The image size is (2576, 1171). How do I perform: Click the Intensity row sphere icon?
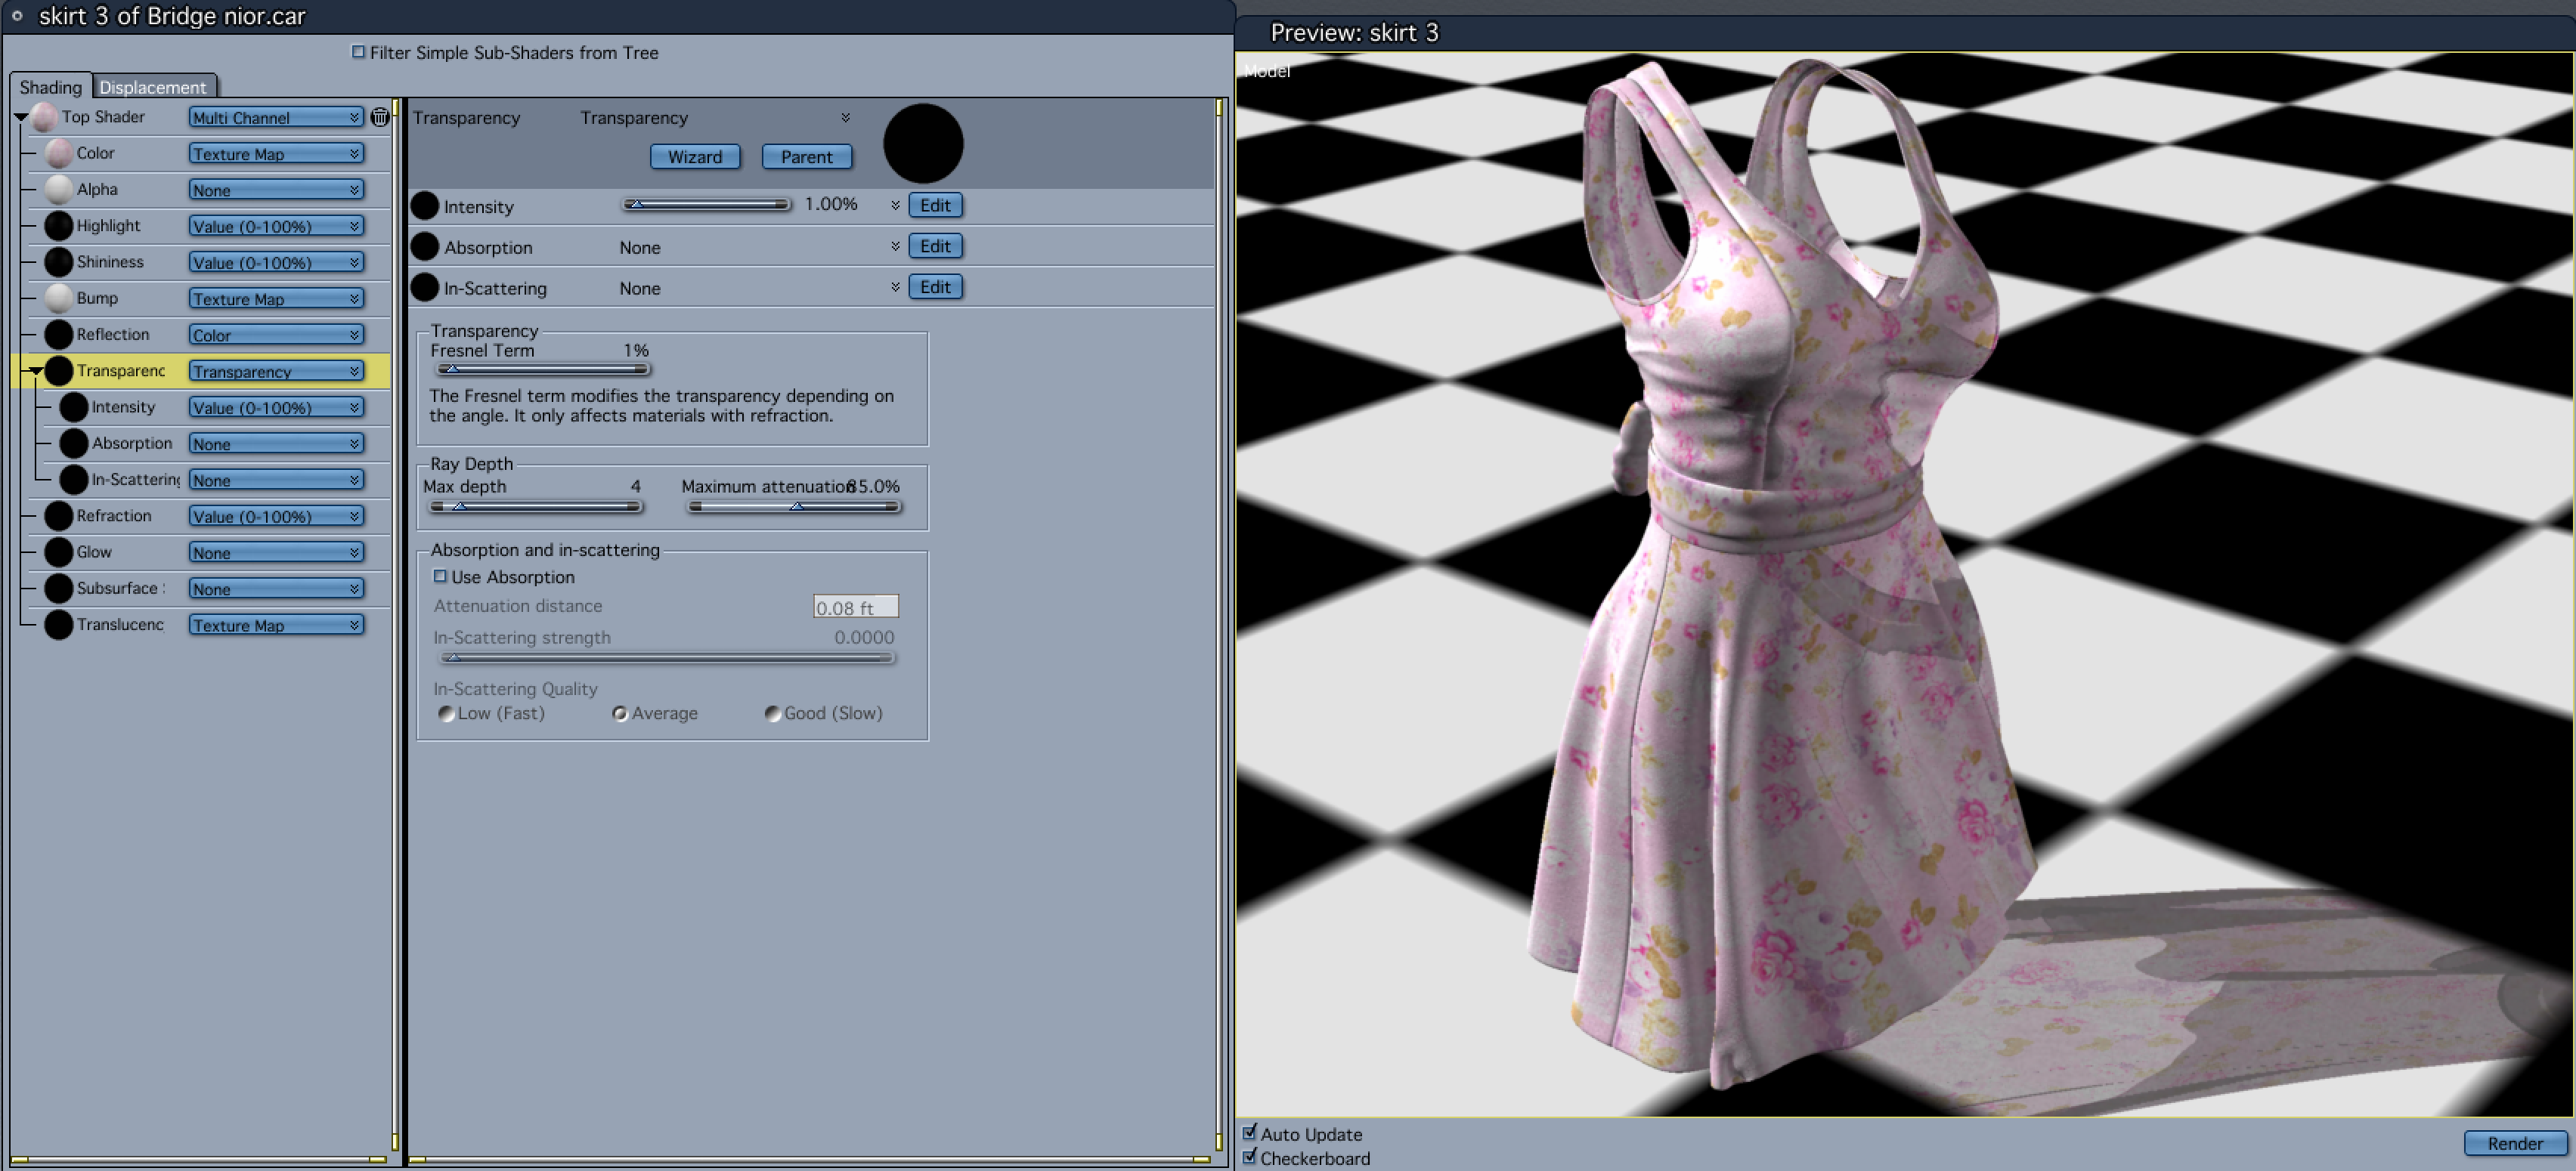424,205
